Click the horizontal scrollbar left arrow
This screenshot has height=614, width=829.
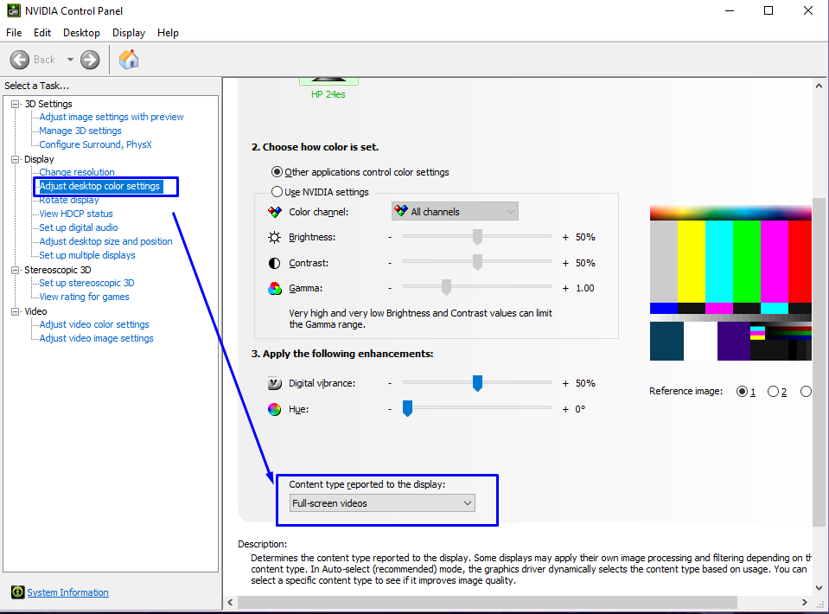[x=231, y=603]
